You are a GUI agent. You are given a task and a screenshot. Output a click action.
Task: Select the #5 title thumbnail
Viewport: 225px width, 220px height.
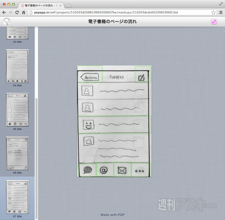coord(17,110)
